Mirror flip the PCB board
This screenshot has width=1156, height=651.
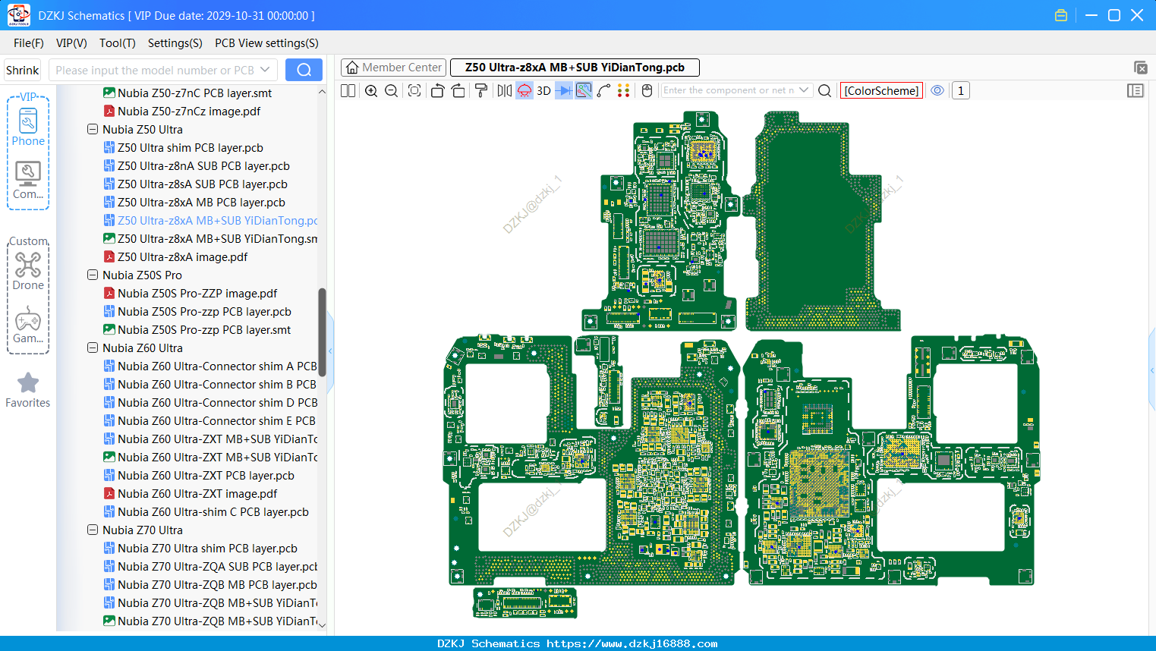(505, 91)
